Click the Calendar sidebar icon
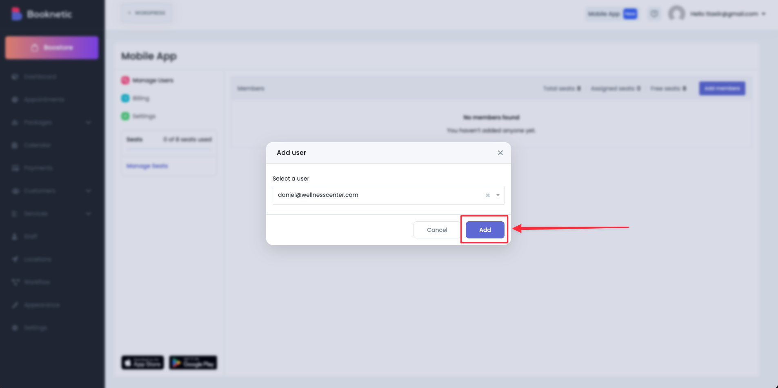This screenshot has width=778, height=388. coord(15,145)
